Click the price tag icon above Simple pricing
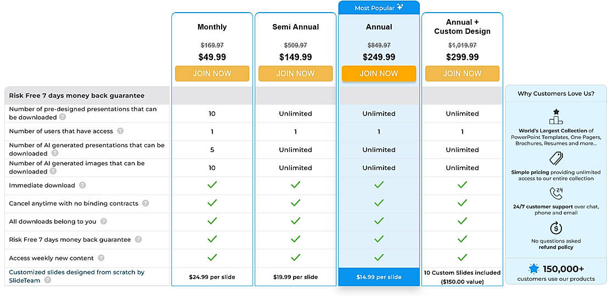Screen dimensions: 608x296 [x=556, y=159]
